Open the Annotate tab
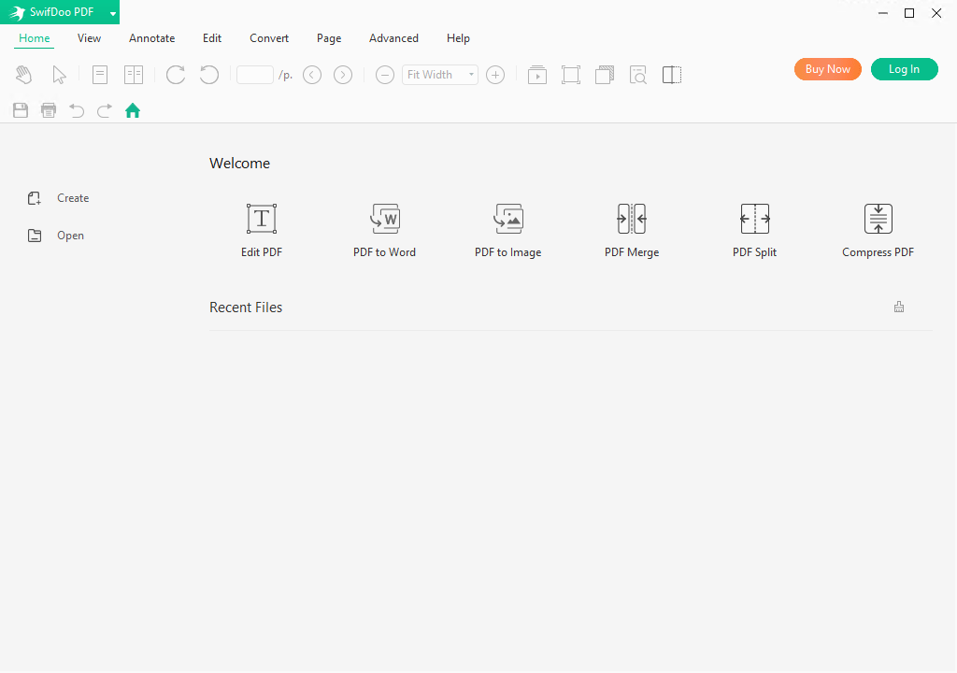Viewport: 957px width, 673px height. pos(152,38)
